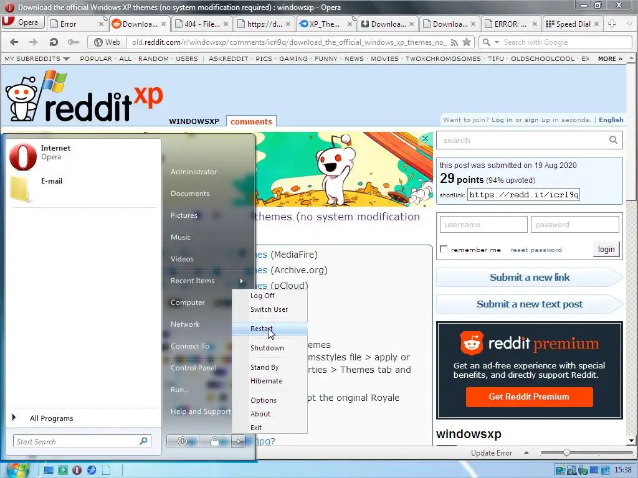Open the shutdown options arrow in Start menu

pos(239,441)
